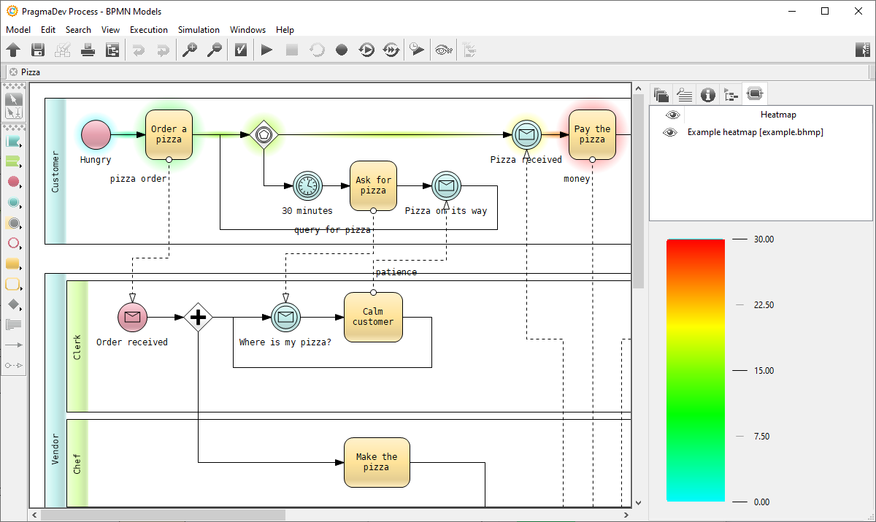Toggle eye icon for Example heatmap row
Screen dimensions: 876x522
(669, 132)
